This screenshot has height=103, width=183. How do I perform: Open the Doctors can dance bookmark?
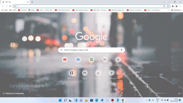(x=135, y=10)
